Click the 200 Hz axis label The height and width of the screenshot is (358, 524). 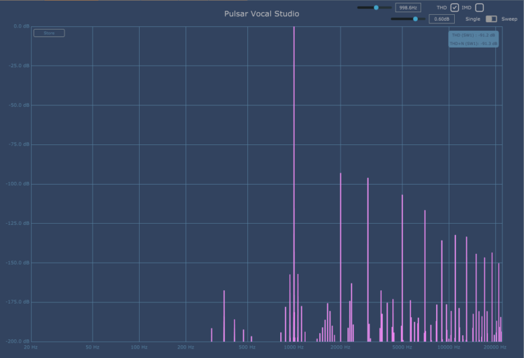(186, 347)
